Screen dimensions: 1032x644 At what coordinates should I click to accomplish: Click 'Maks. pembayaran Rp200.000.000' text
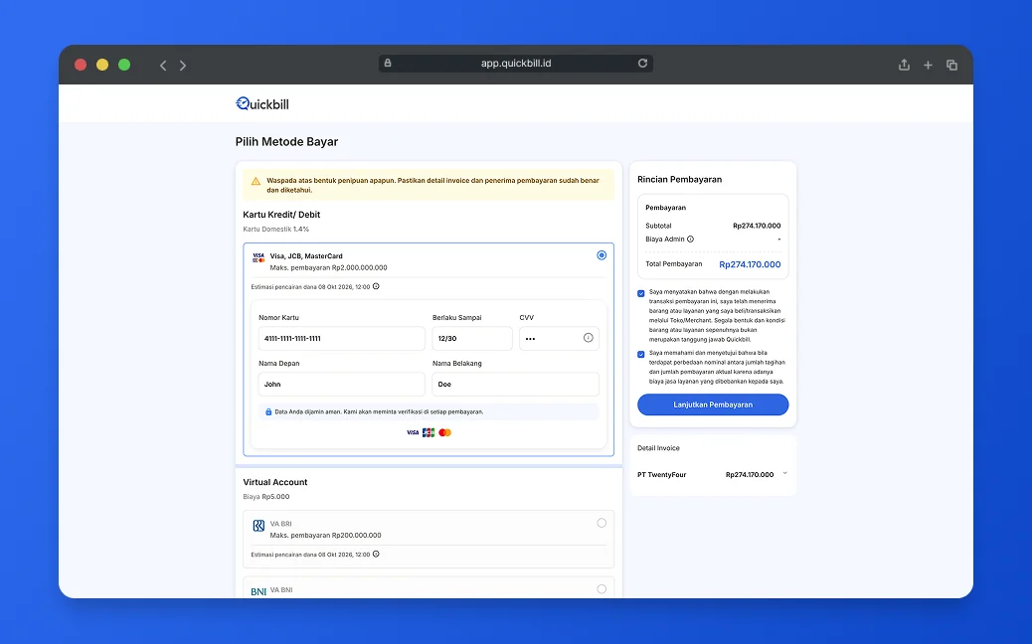tap(326, 536)
